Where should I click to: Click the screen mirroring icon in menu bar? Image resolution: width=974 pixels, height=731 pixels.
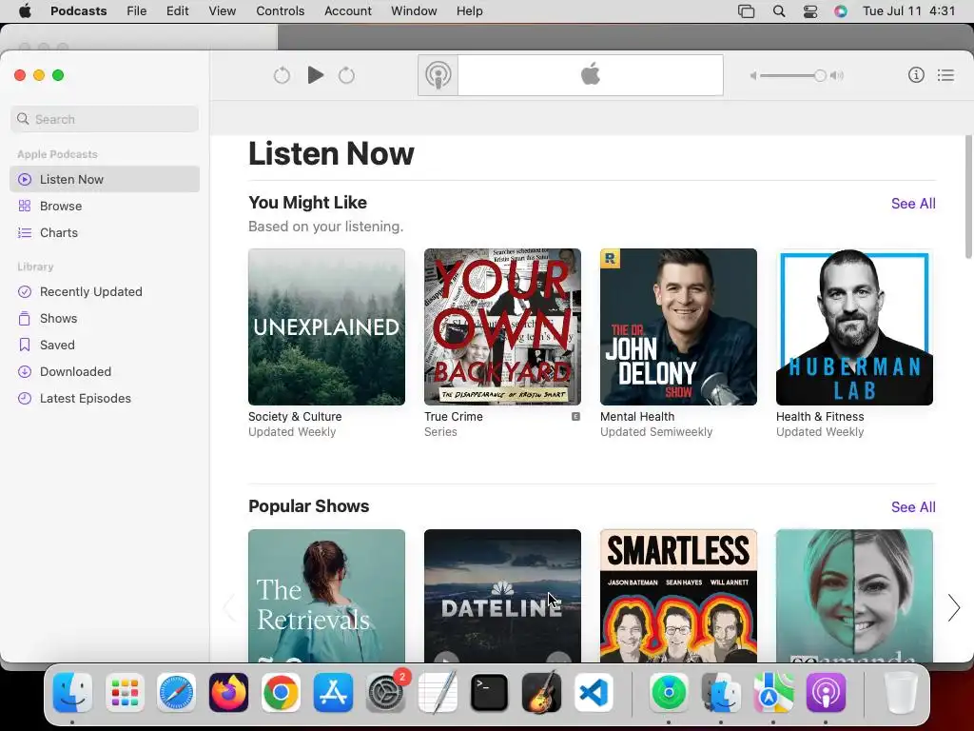pyautogui.click(x=746, y=11)
